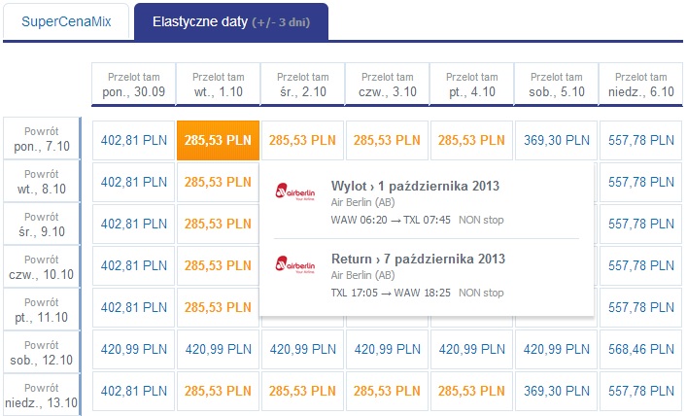Pick 285,53 PLN for 4.10 departure, 13.10 return
687x416 pixels.
[x=471, y=391]
